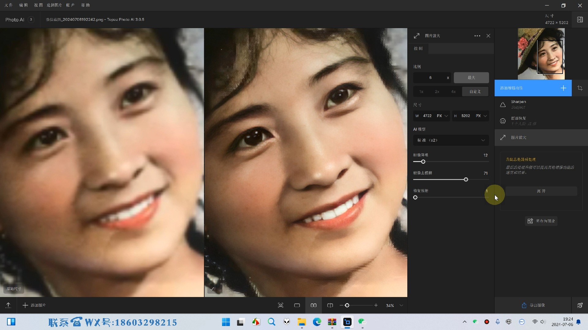588x330 pixels.
Task: Select the 标准（v2）AI model dropdown
Action: [x=450, y=140]
